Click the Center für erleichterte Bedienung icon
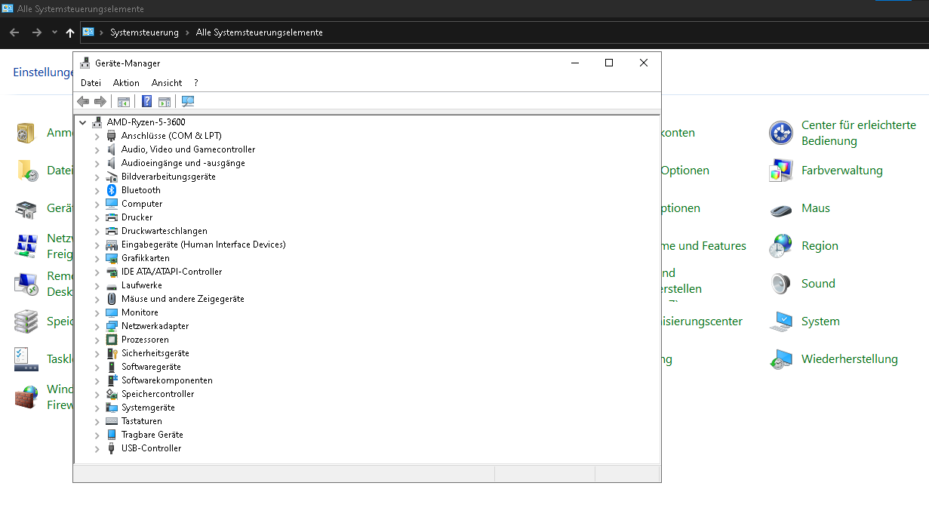Image resolution: width=929 pixels, height=526 pixels. click(x=780, y=133)
